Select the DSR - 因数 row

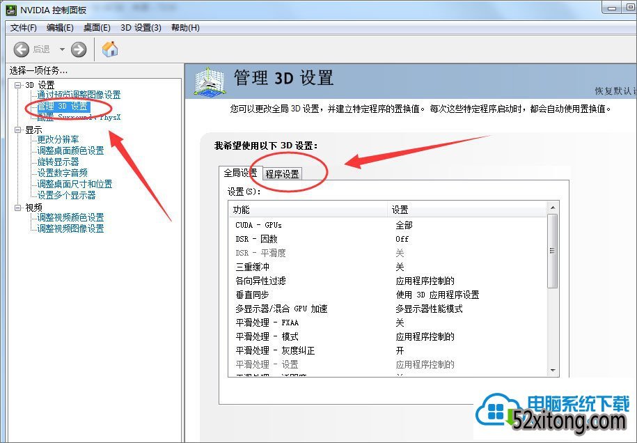(x=388, y=239)
